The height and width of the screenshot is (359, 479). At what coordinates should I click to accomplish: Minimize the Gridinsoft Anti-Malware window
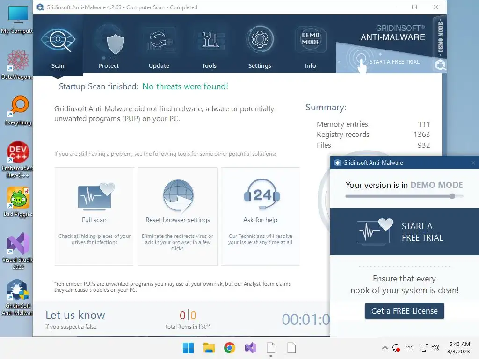click(393, 7)
